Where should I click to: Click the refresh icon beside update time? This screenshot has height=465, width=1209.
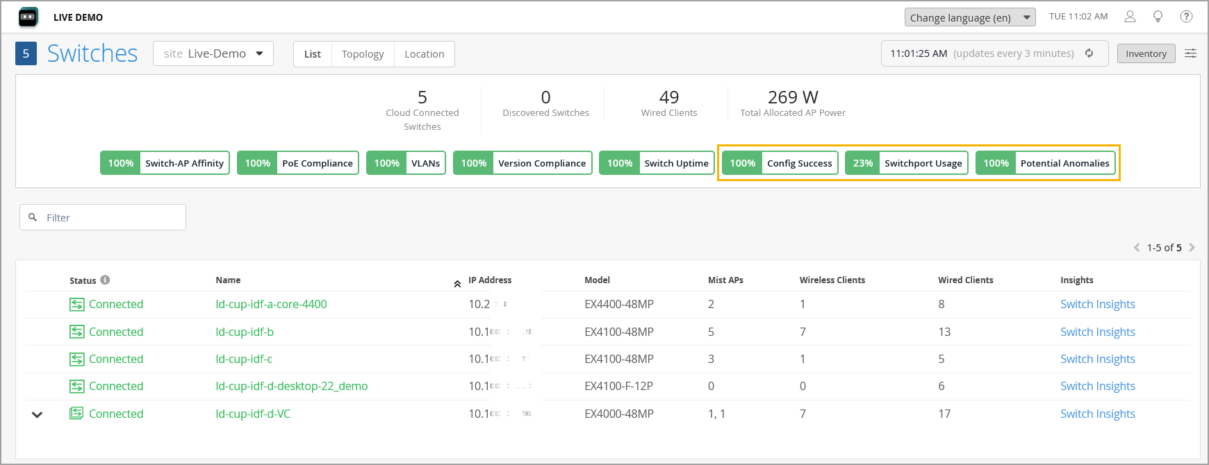[x=1089, y=53]
